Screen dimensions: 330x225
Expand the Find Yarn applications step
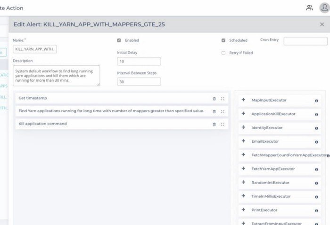223,111
